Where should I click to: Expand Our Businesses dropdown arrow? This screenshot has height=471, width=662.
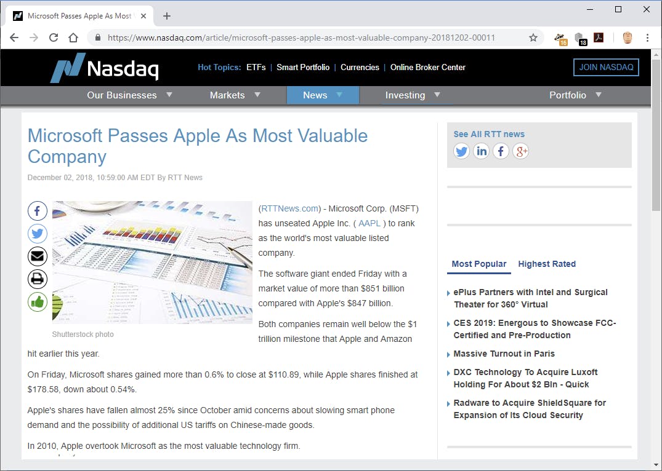point(169,95)
